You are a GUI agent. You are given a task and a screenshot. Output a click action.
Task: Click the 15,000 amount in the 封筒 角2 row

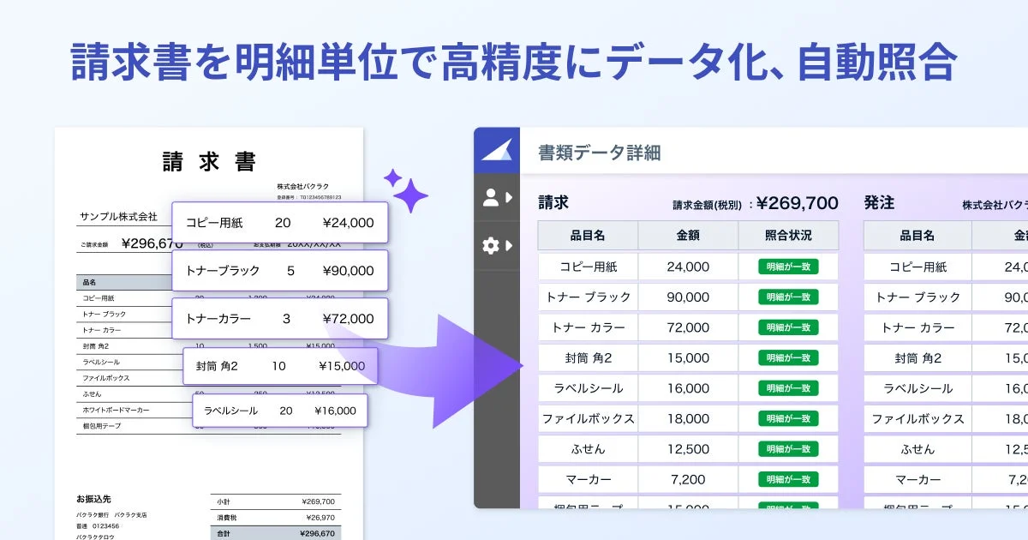688,357
